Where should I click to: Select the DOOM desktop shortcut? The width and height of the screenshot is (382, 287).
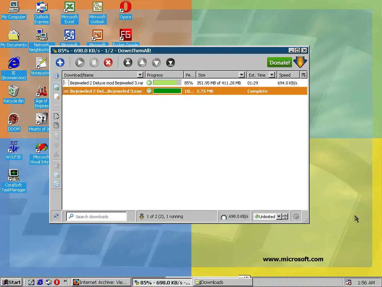pyautogui.click(x=13, y=122)
